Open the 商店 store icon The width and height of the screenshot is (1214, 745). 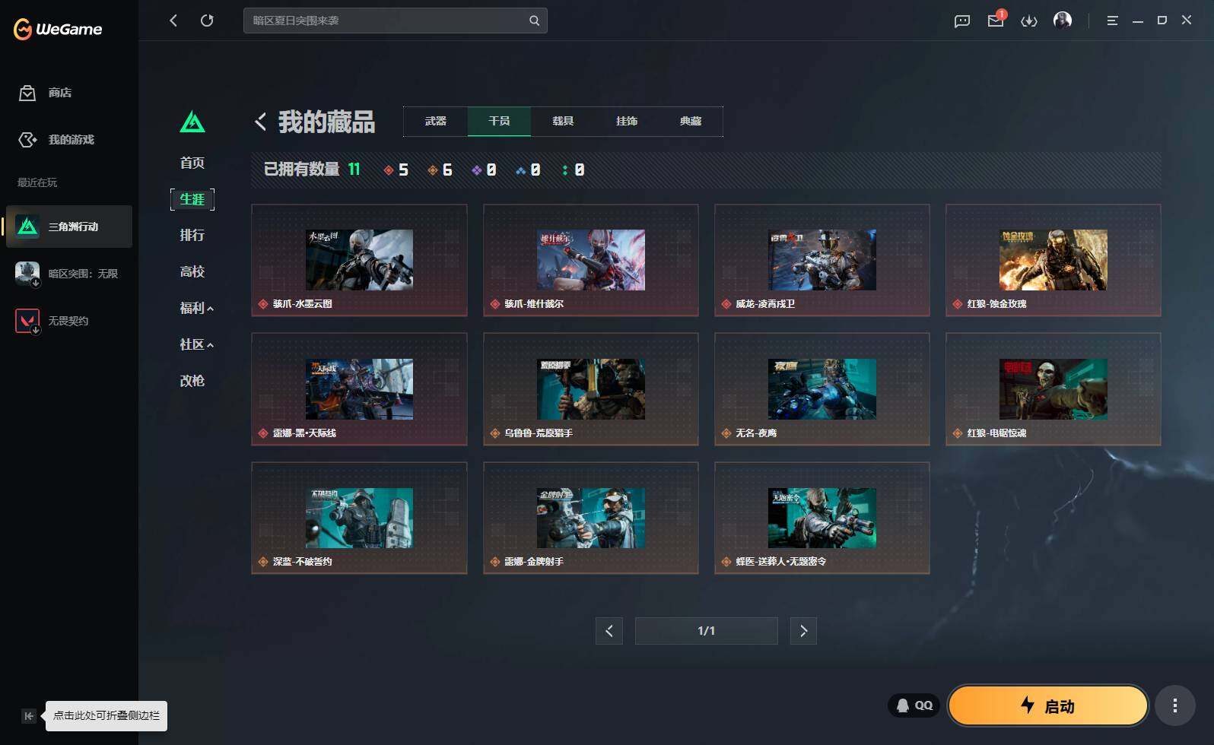click(27, 93)
